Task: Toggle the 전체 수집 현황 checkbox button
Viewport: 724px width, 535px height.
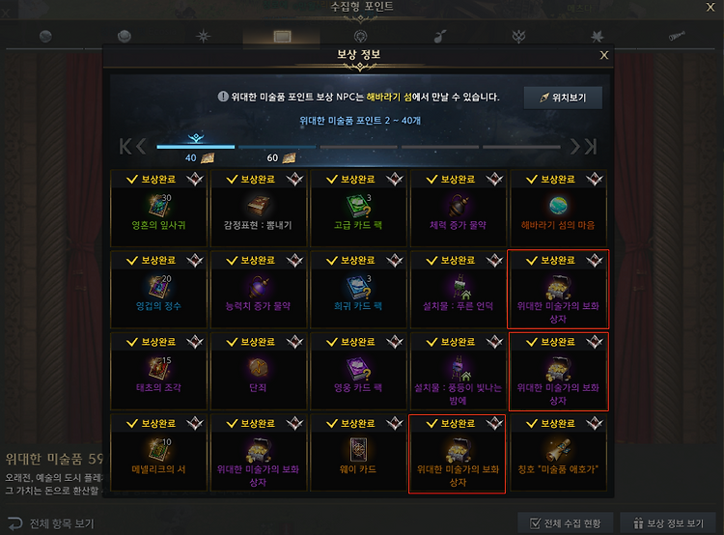Action: coord(566,523)
